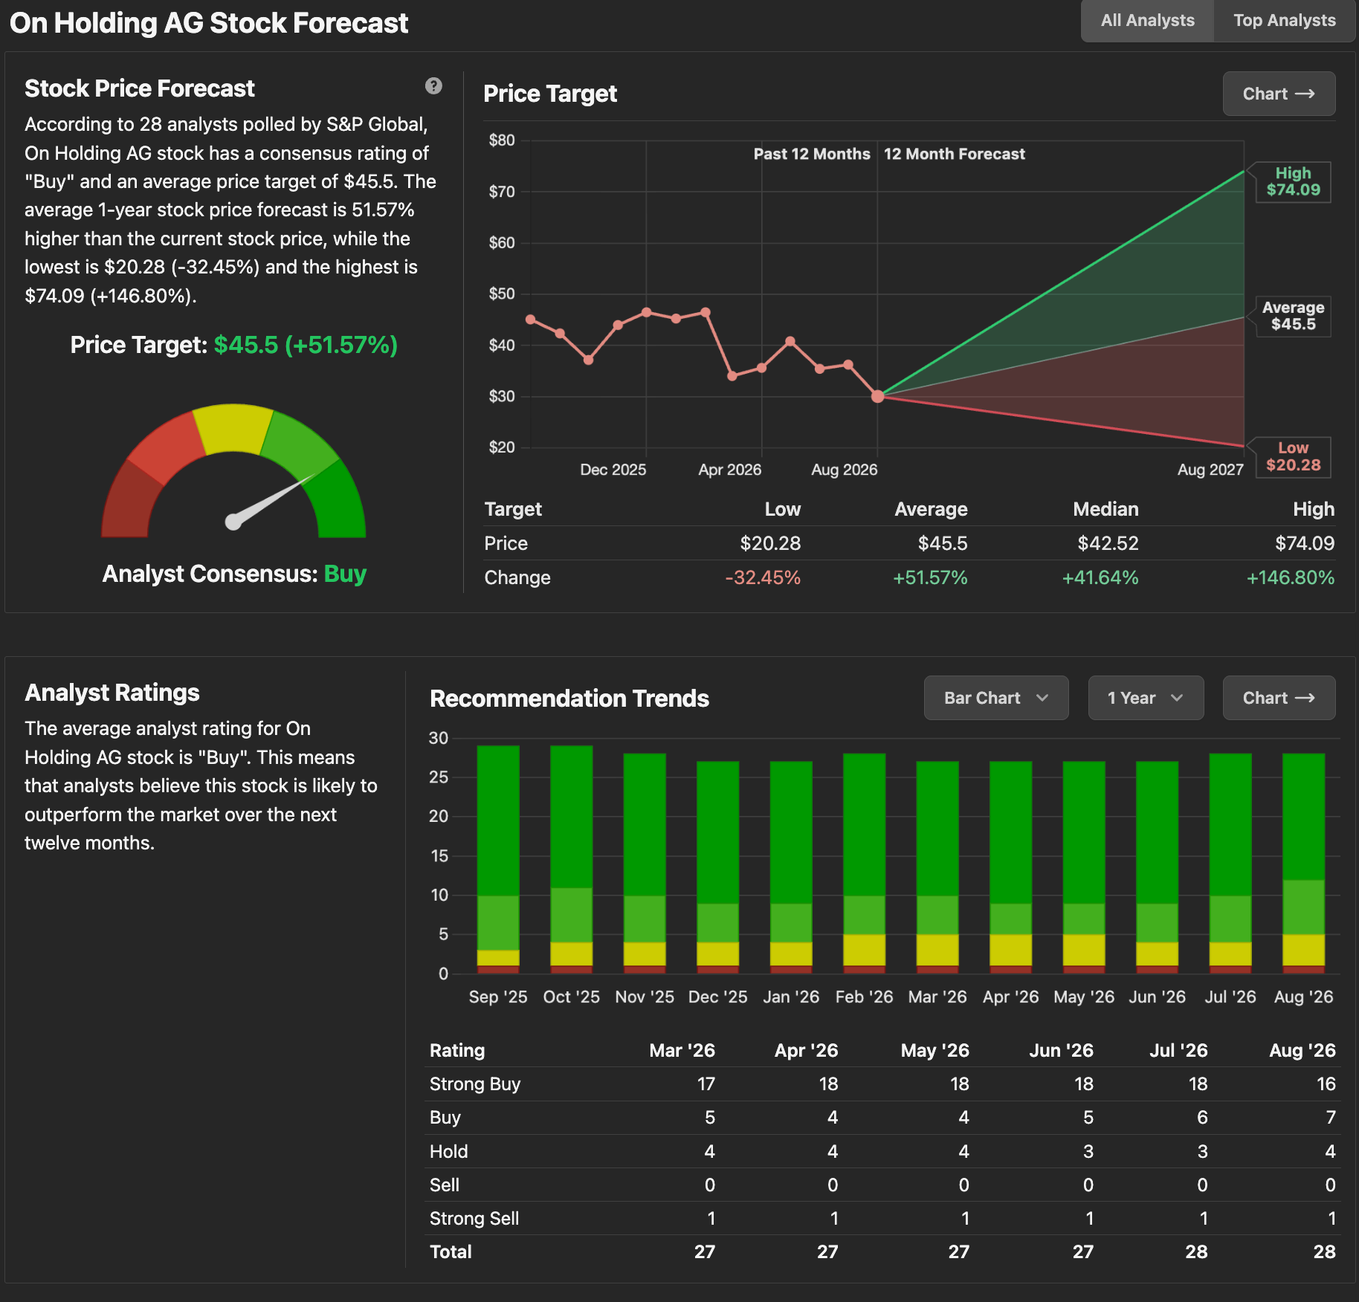
Task: Click the May '26 ratings bar
Action: point(1084,867)
